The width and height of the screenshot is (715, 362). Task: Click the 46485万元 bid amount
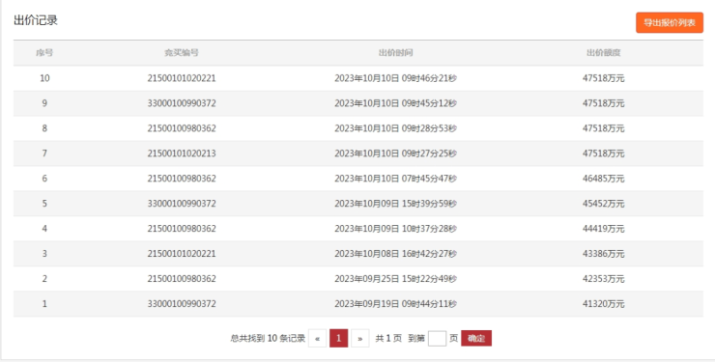point(603,179)
